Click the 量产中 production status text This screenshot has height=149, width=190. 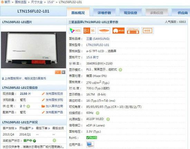tap(28, 141)
